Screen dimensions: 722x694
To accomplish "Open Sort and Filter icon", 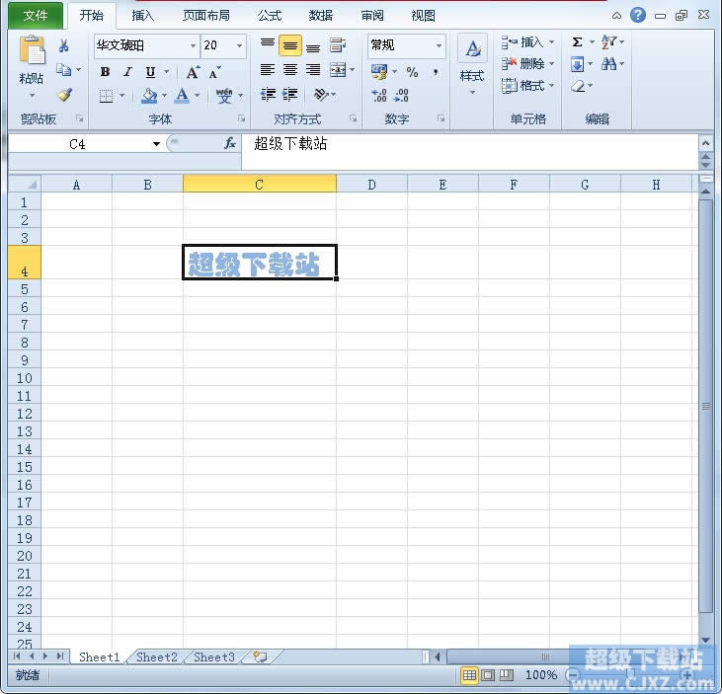I will coord(608,41).
